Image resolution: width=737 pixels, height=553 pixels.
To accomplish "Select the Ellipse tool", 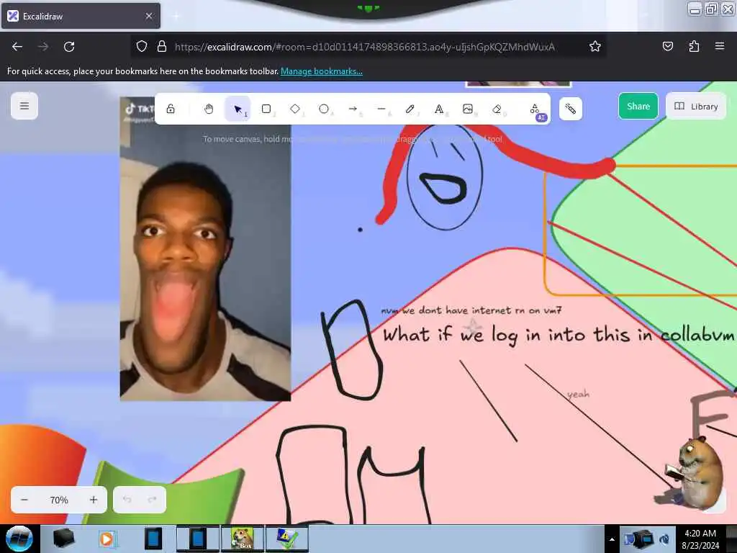I will 324,109.
